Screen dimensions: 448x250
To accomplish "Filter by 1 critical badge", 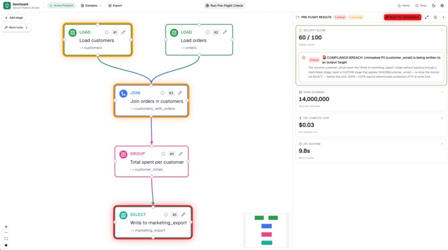I will (340, 17).
